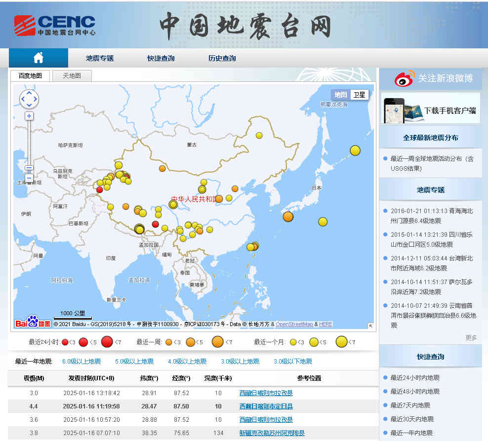
Task: Click the pan-left arrow on the map compass
Action: [23, 99]
